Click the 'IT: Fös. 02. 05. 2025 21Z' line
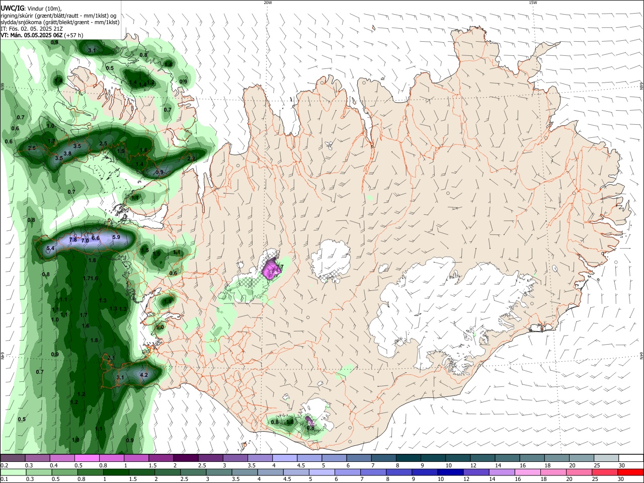The height and width of the screenshot is (483, 644). point(32,29)
